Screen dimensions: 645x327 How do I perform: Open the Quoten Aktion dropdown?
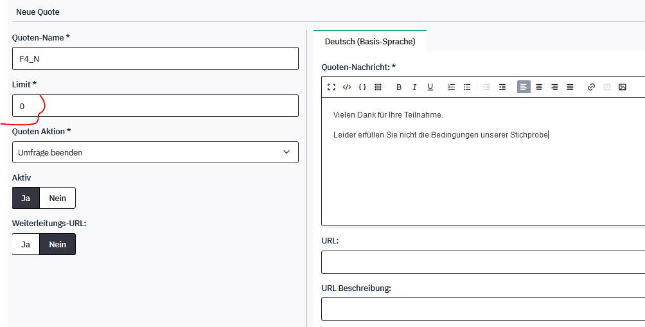(x=155, y=152)
